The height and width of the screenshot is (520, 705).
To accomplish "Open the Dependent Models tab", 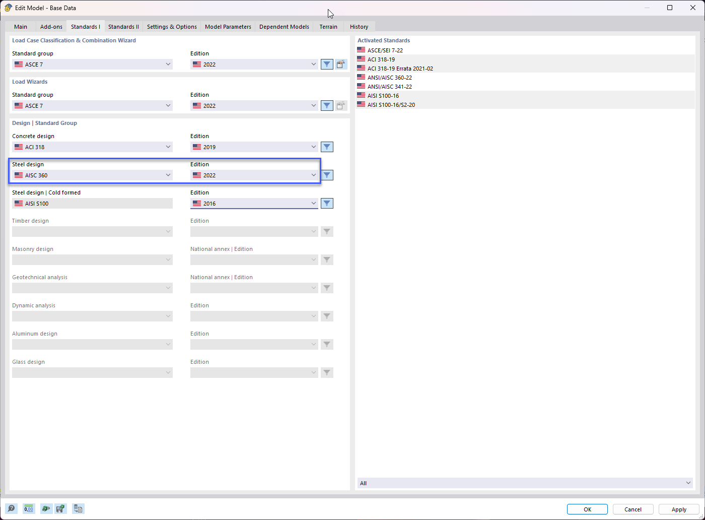I will coord(284,27).
